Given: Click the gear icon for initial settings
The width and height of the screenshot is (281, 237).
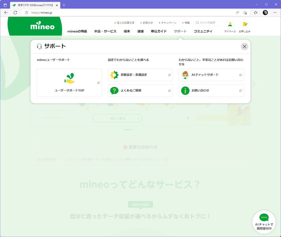Looking at the screenshot, I should (x=114, y=75).
